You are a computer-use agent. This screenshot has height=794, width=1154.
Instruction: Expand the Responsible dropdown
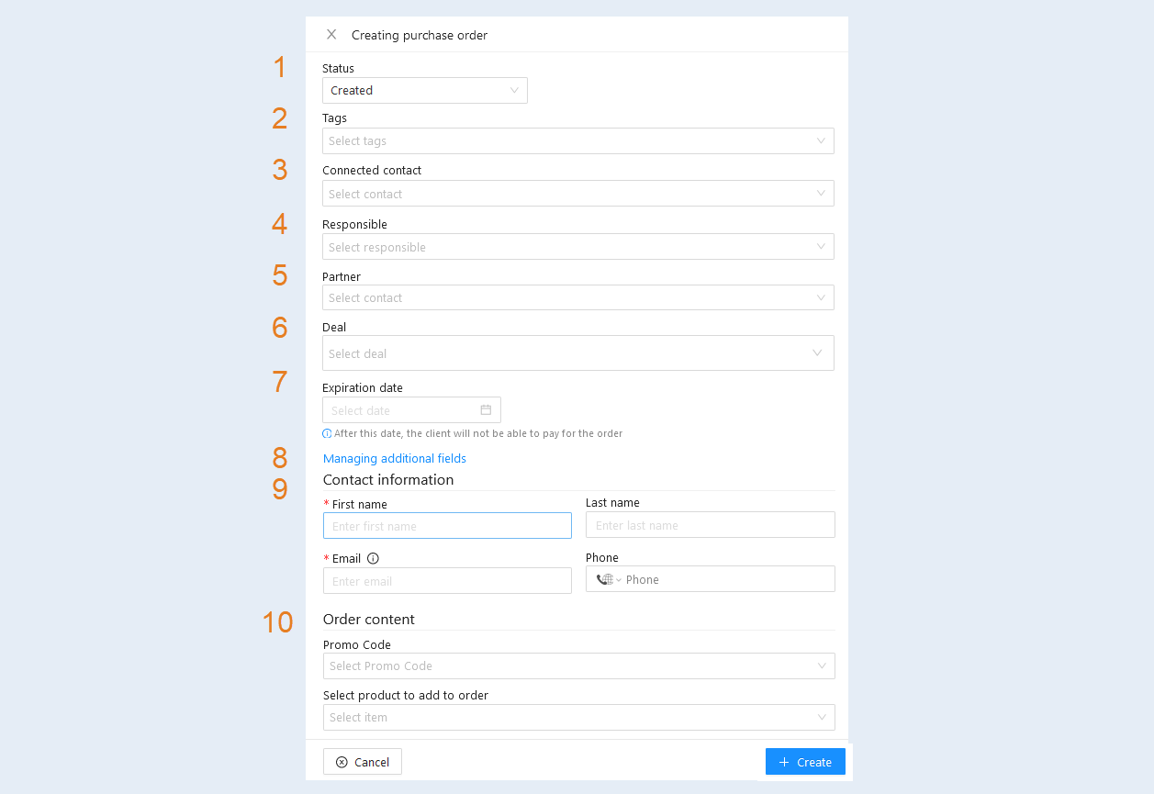pos(578,247)
